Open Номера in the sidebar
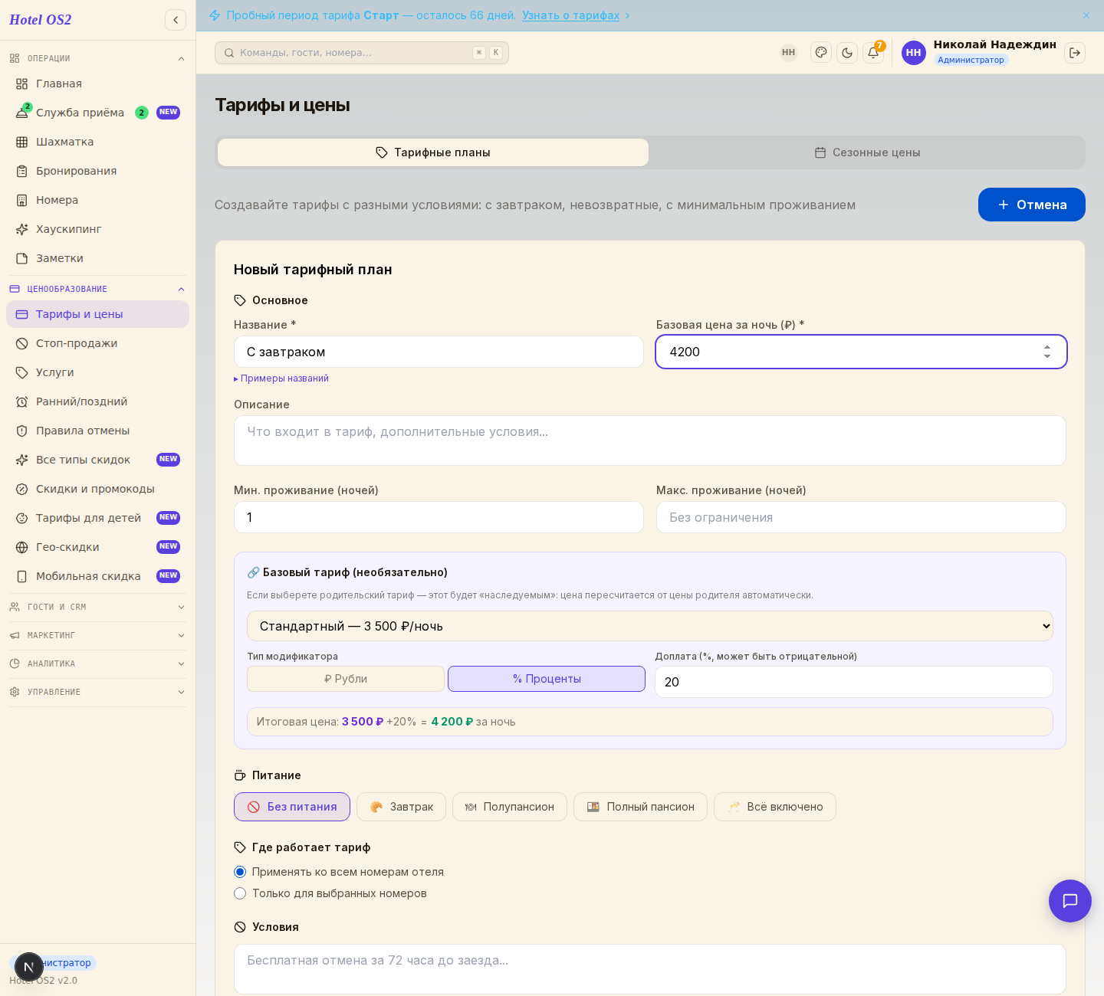Viewport: 1104px width, 996px height. [x=97, y=200]
